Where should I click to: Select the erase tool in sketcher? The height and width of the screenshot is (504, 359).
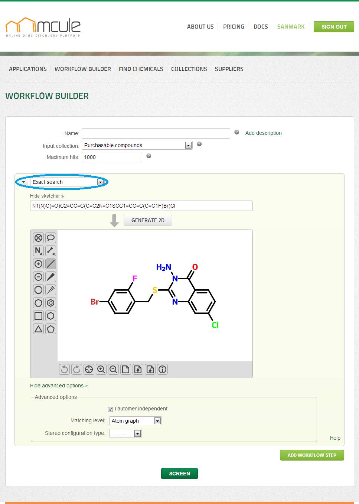pyautogui.click(x=38, y=238)
